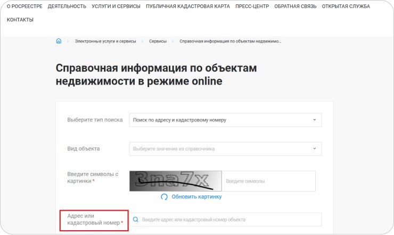The width and height of the screenshot is (394, 235).
Task: Open the 'О Росреестре' menu
Action: 24,6
